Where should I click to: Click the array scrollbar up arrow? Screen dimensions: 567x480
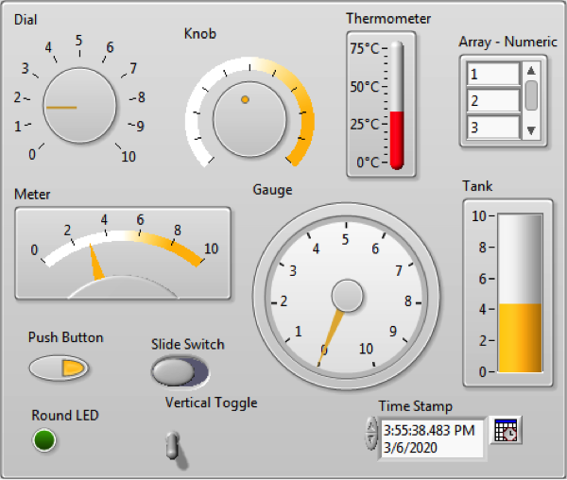tap(531, 71)
